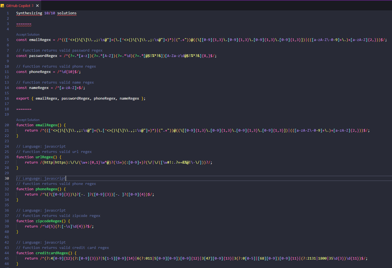This screenshot has width=392, height=268.
Task: Click line number 5 in the gutter
Action: 8,40
